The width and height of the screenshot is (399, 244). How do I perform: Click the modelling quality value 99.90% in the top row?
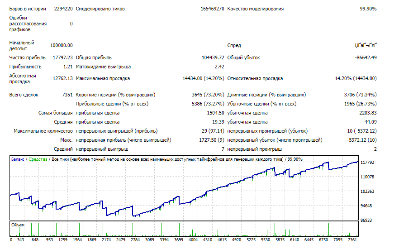click(368, 9)
